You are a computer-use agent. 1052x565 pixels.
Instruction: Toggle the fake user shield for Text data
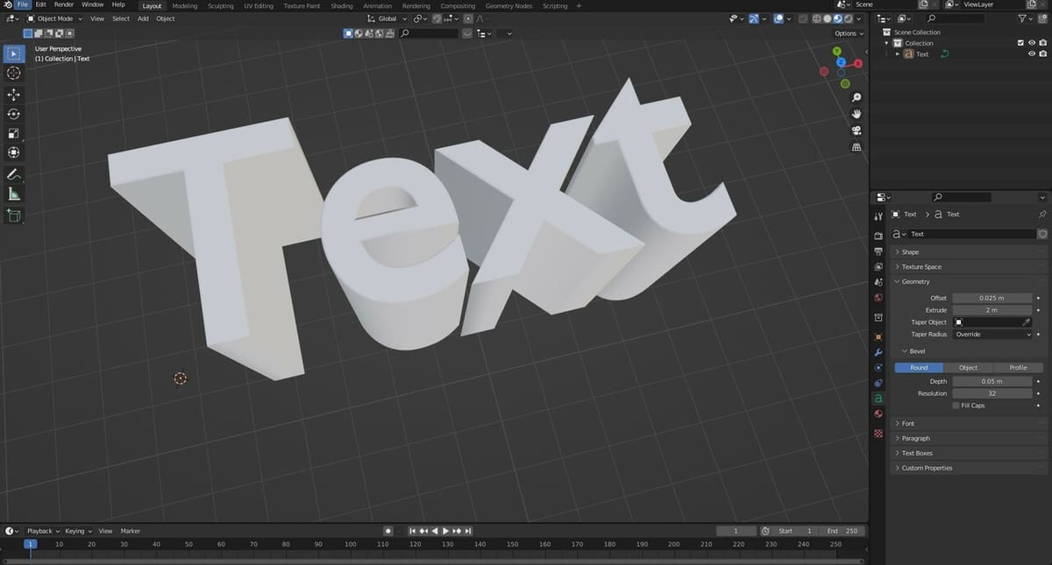(1042, 234)
